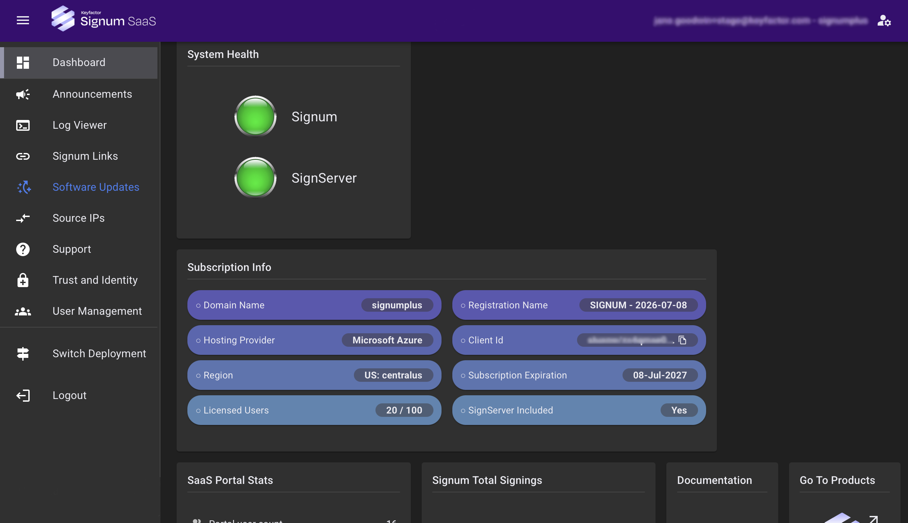Click the Signum Total Signings heading
This screenshot has width=908, height=523.
[487, 480]
